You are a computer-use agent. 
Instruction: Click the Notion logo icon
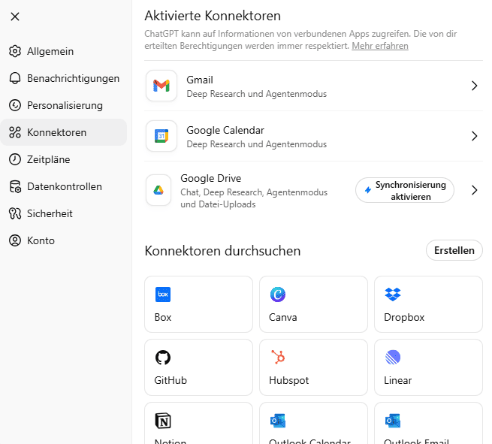pos(163,421)
